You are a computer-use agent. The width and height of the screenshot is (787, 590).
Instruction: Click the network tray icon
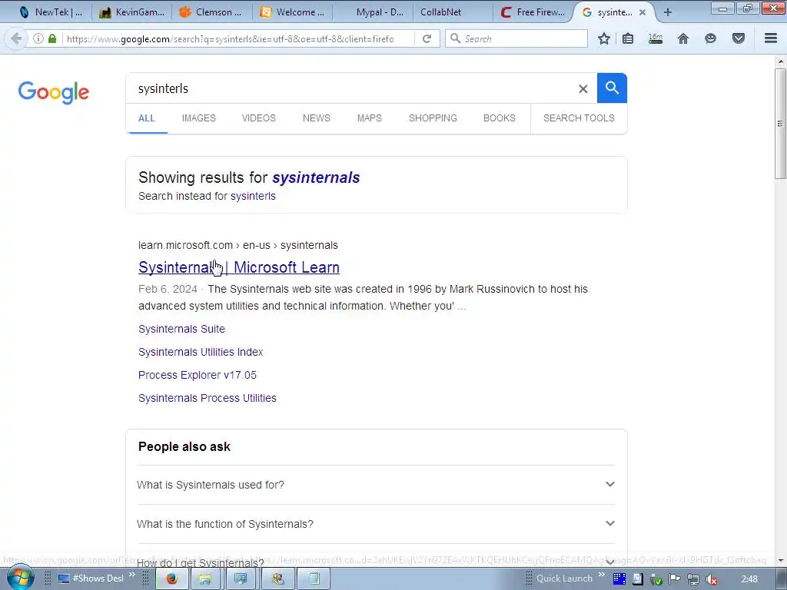point(693,579)
